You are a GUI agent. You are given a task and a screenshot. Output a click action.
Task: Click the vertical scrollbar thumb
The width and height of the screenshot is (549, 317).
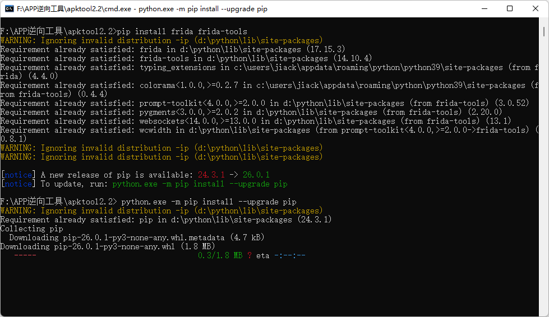[544, 31]
